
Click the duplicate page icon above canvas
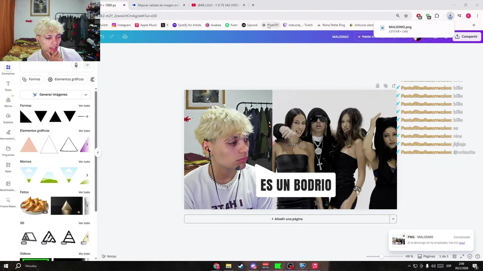[x=385, y=86]
